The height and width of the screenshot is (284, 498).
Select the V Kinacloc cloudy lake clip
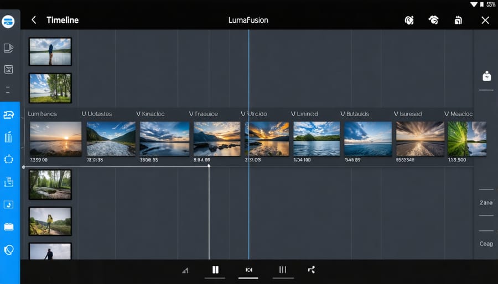(164, 139)
